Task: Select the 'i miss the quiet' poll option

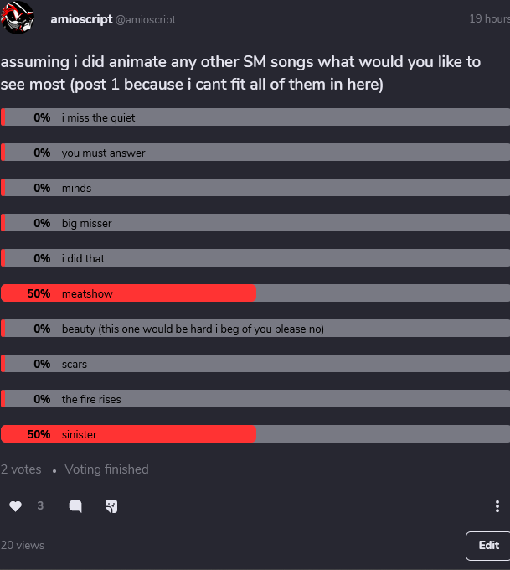Action: [255, 118]
